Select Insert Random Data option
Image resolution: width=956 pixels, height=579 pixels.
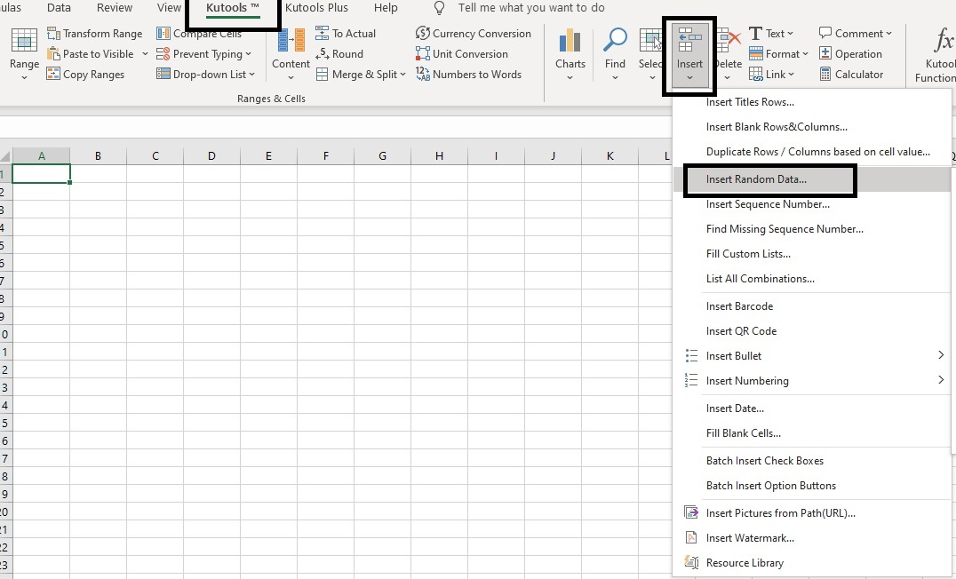coord(812,179)
